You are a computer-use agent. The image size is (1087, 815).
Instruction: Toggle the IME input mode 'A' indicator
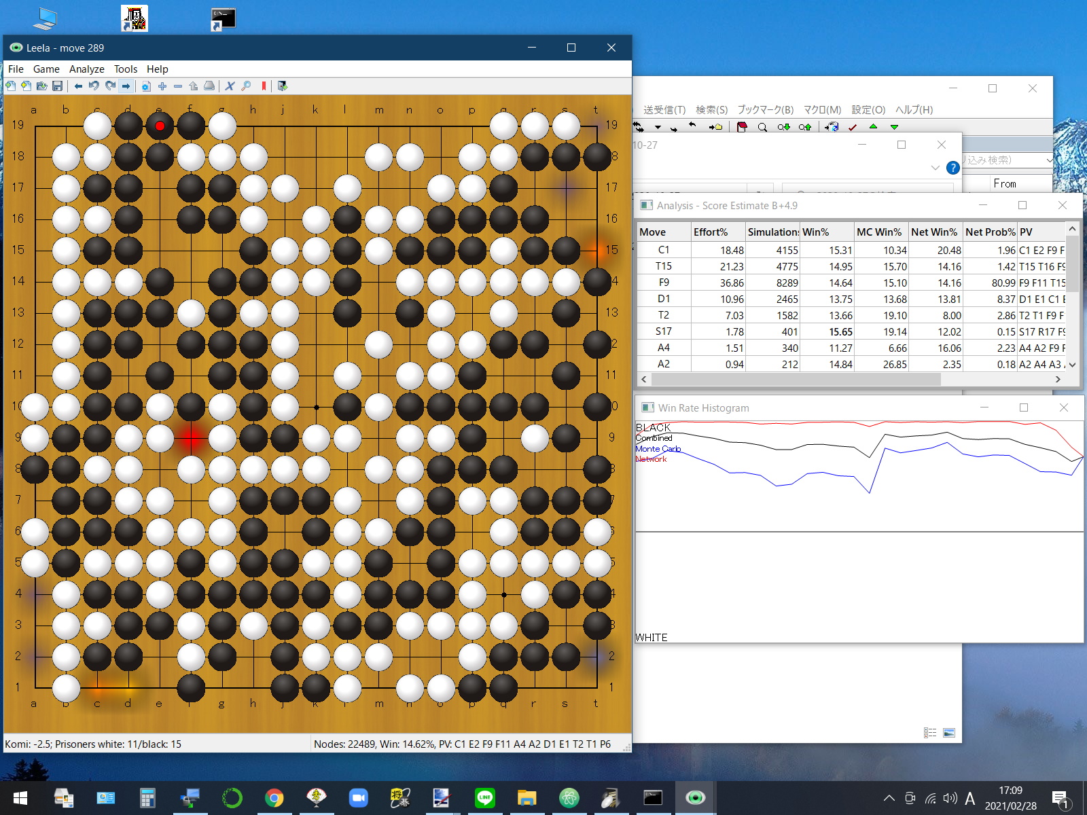pyautogui.click(x=969, y=799)
